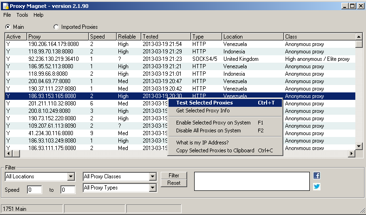Click the 1751 Main status bar entry
Viewport: 366px width, 215px height.
click(32, 209)
